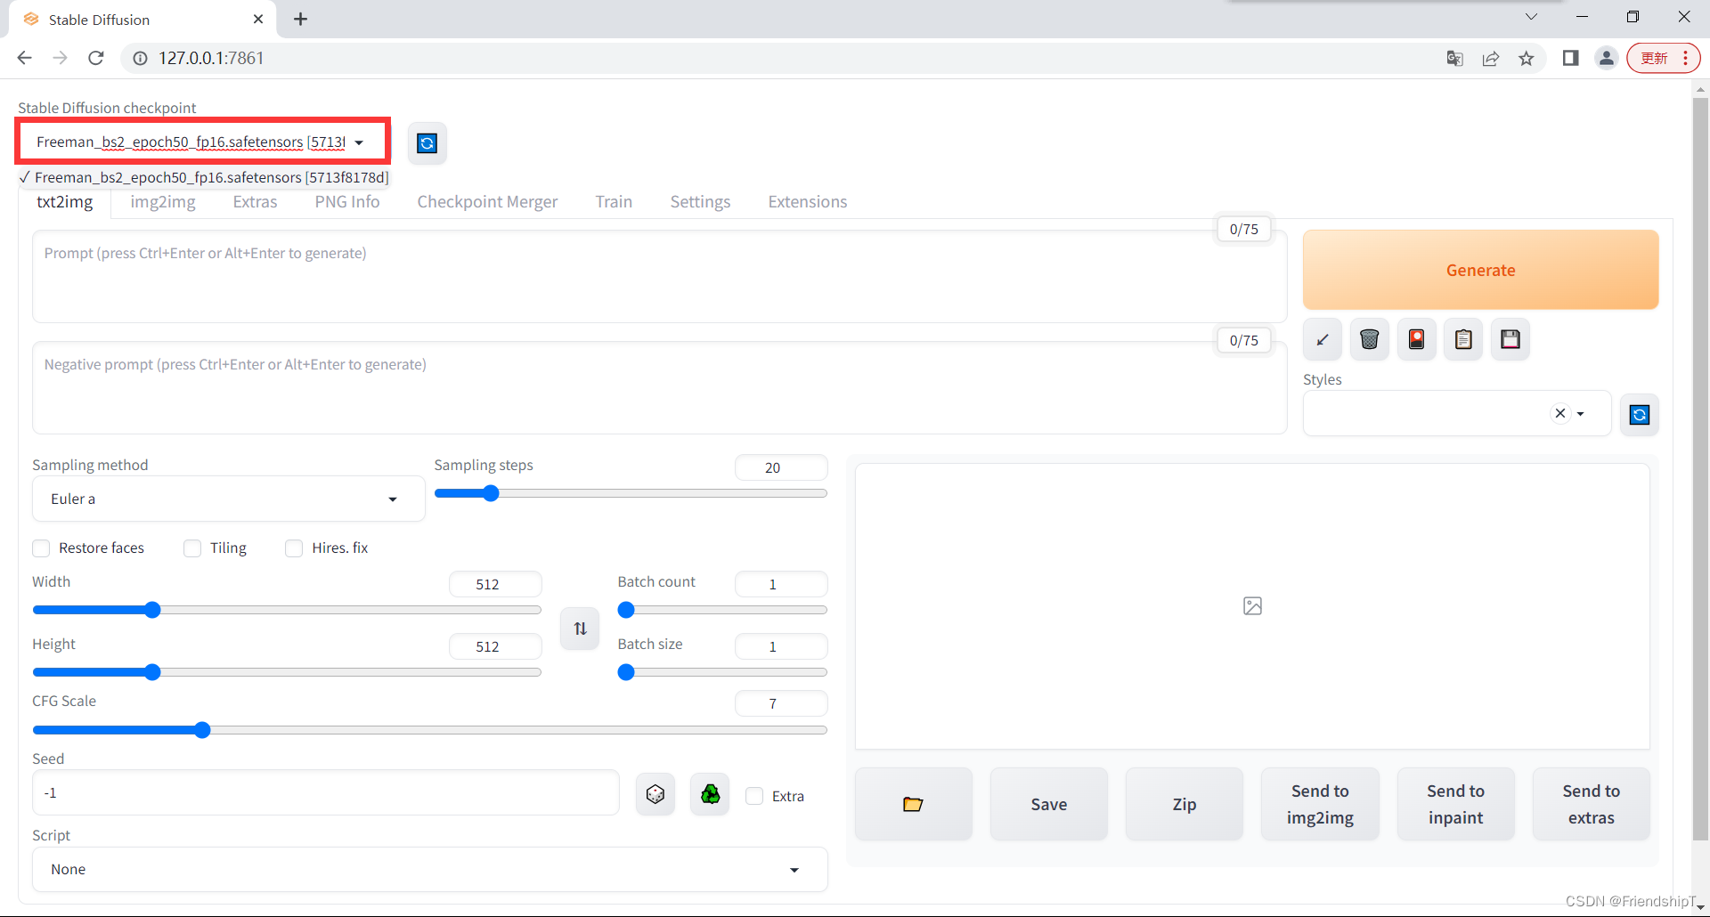The width and height of the screenshot is (1710, 917).
Task: Adjust the Height slider
Action: coord(287,672)
